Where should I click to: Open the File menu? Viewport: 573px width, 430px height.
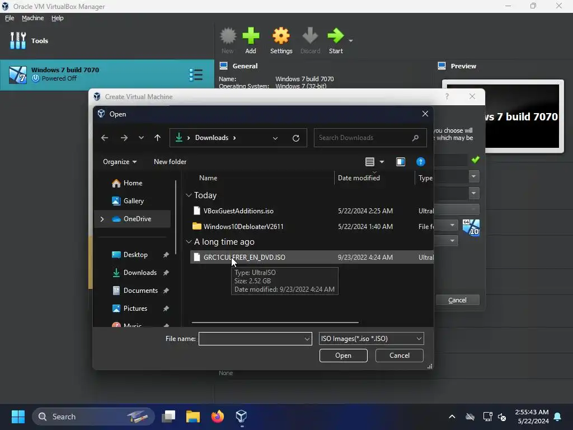(x=10, y=18)
